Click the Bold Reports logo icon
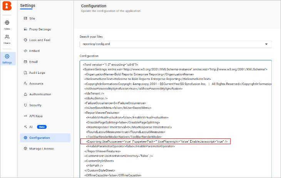This screenshot has width=281, height=178. tap(7, 6)
